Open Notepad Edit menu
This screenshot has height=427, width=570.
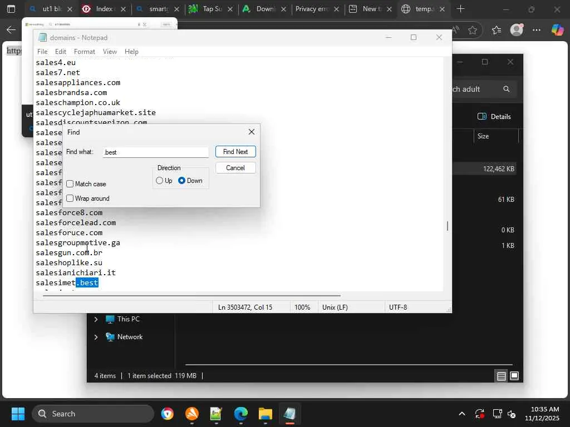click(60, 52)
